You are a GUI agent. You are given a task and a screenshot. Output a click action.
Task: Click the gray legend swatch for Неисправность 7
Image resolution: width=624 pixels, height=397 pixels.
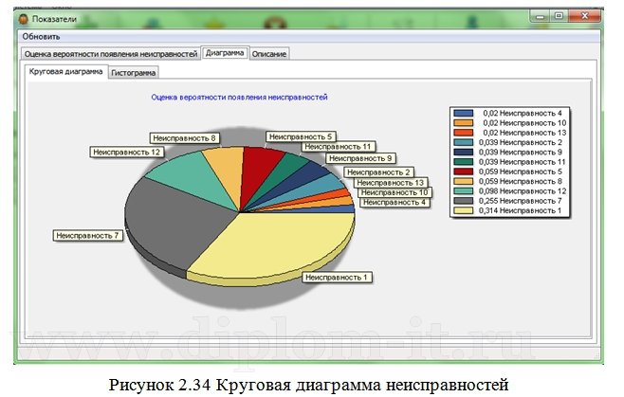pos(464,201)
